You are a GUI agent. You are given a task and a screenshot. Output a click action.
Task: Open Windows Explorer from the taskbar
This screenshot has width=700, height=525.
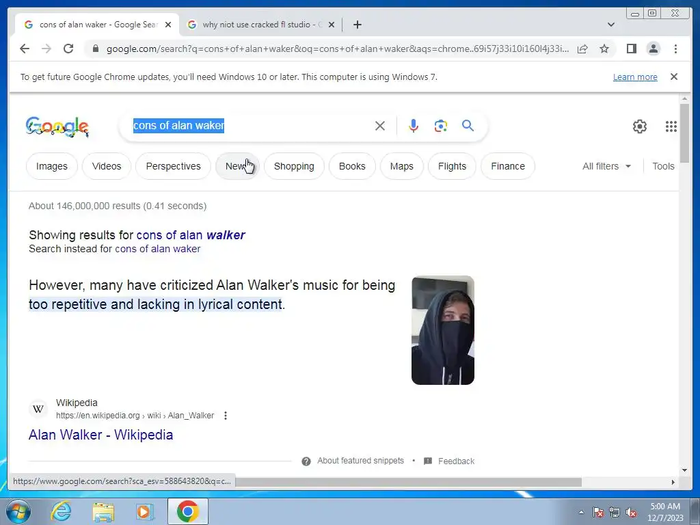103,511
